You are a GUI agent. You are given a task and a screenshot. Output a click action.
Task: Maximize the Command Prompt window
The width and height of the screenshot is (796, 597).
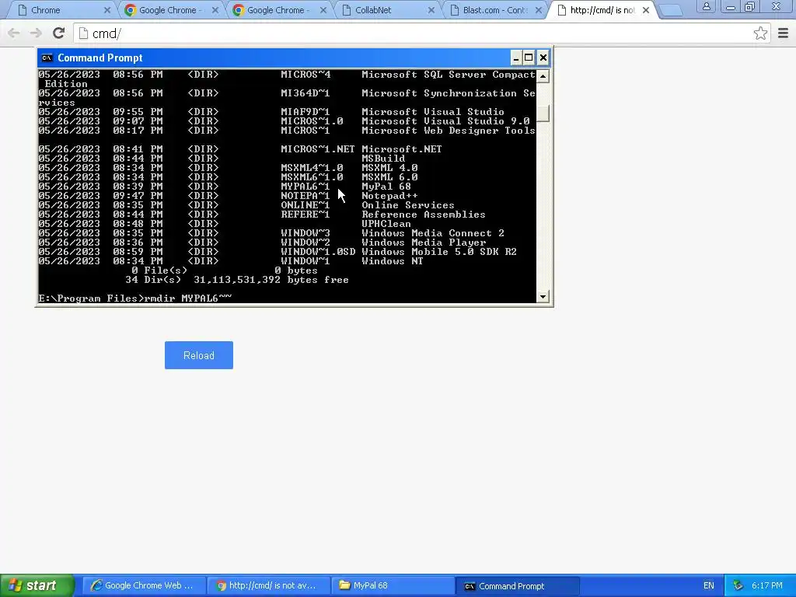pos(529,58)
